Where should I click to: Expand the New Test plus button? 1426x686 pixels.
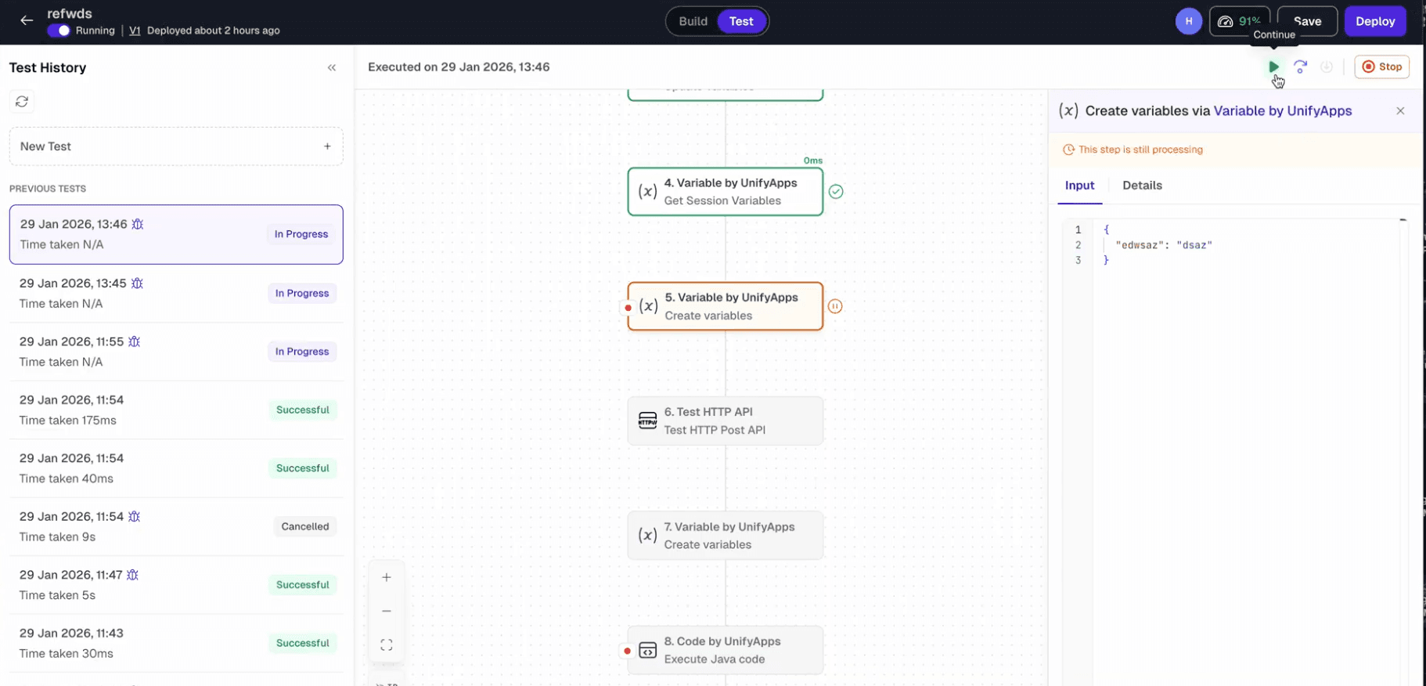(x=327, y=146)
